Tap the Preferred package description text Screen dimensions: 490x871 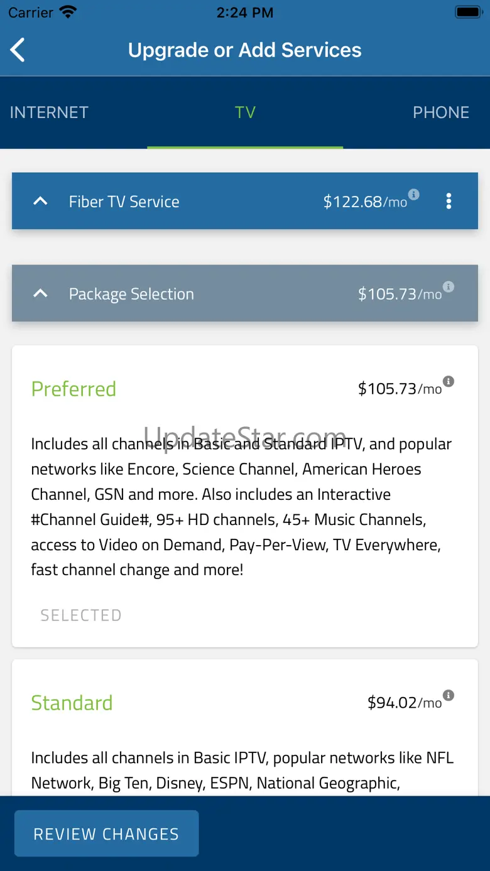[242, 507]
